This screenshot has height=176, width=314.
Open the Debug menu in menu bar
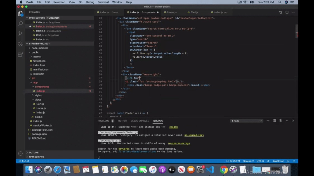coord(90,2)
